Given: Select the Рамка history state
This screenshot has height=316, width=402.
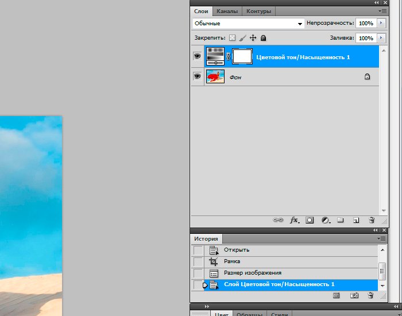Looking at the screenshot, I should pyautogui.click(x=232, y=261).
